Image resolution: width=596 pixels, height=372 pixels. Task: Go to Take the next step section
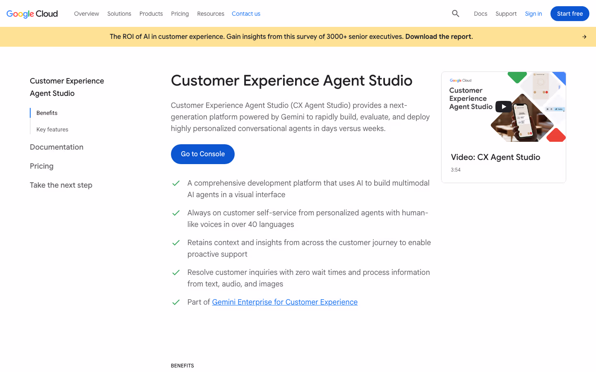tap(61, 185)
